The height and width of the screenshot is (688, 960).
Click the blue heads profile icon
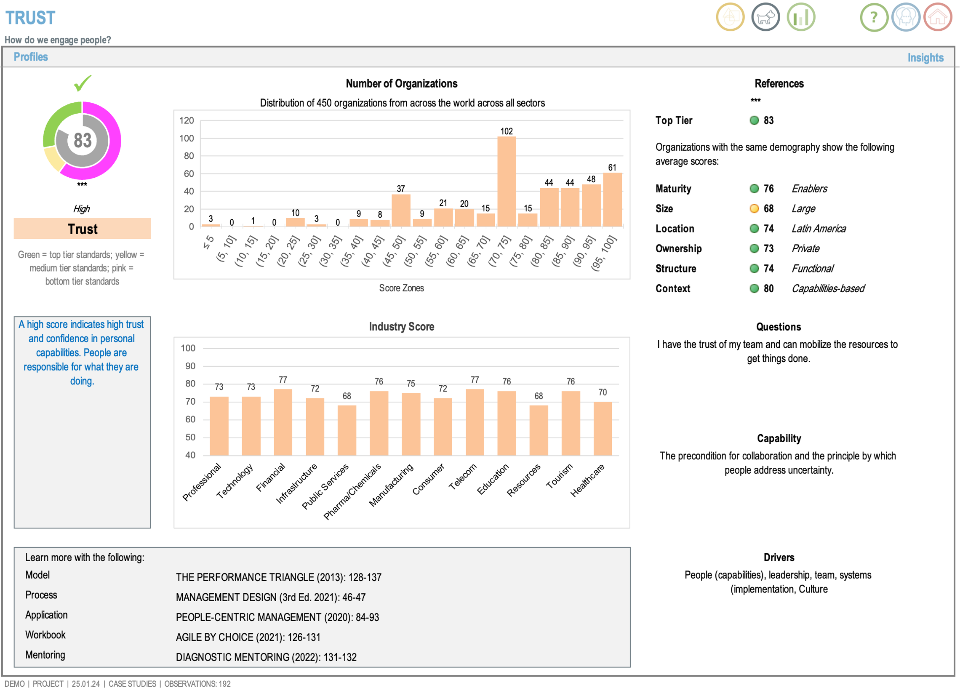tap(906, 17)
